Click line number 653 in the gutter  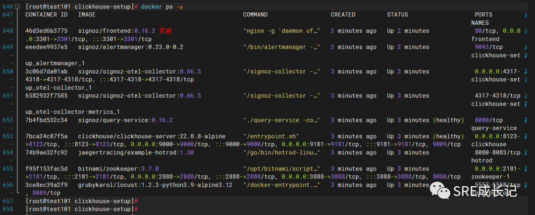pos(7,137)
